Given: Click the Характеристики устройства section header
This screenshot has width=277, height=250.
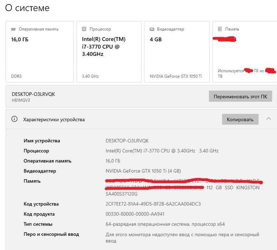Looking at the screenshot, I should point(54,119).
